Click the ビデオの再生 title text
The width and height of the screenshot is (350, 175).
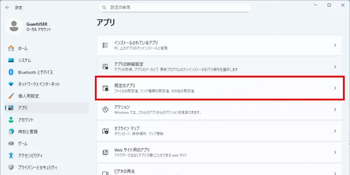[x=124, y=171]
